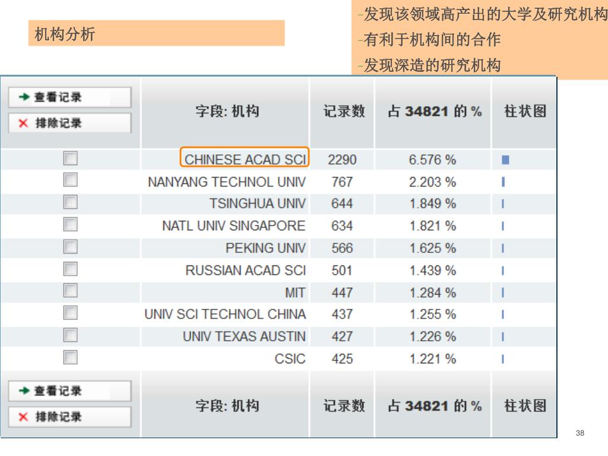
Task: Click percentage value 1.226 %
Action: click(432, 337)
